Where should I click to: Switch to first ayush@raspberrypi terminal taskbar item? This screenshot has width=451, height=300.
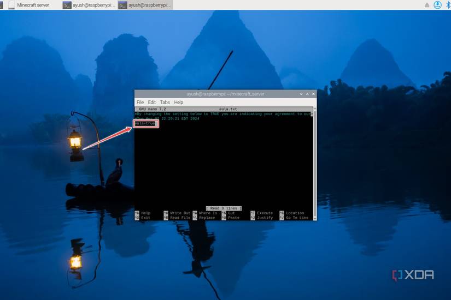(x=89, y=5)
